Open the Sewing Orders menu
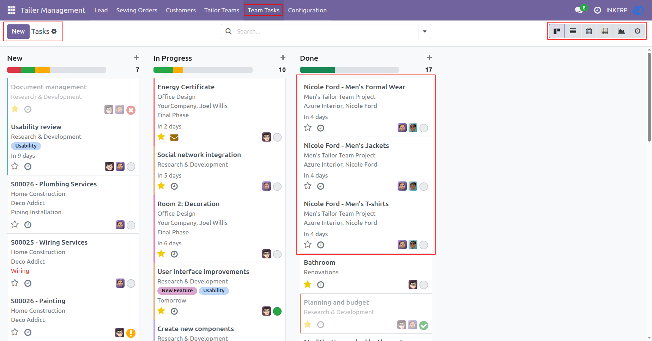 137,10
